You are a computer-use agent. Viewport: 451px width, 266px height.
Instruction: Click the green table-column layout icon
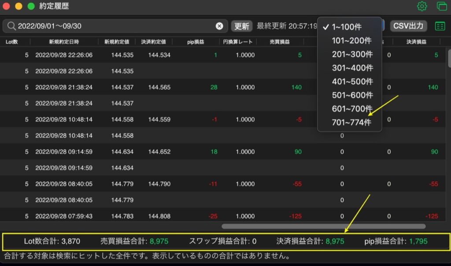point(440,26)
